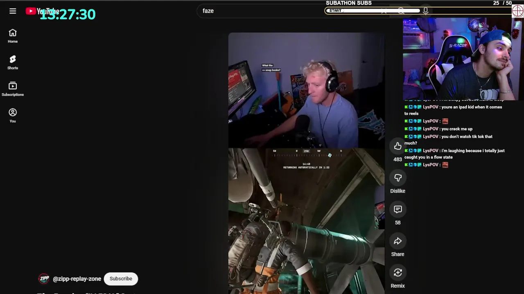Click the 13:27:30 subathon timer

click(x=68, y=15)
